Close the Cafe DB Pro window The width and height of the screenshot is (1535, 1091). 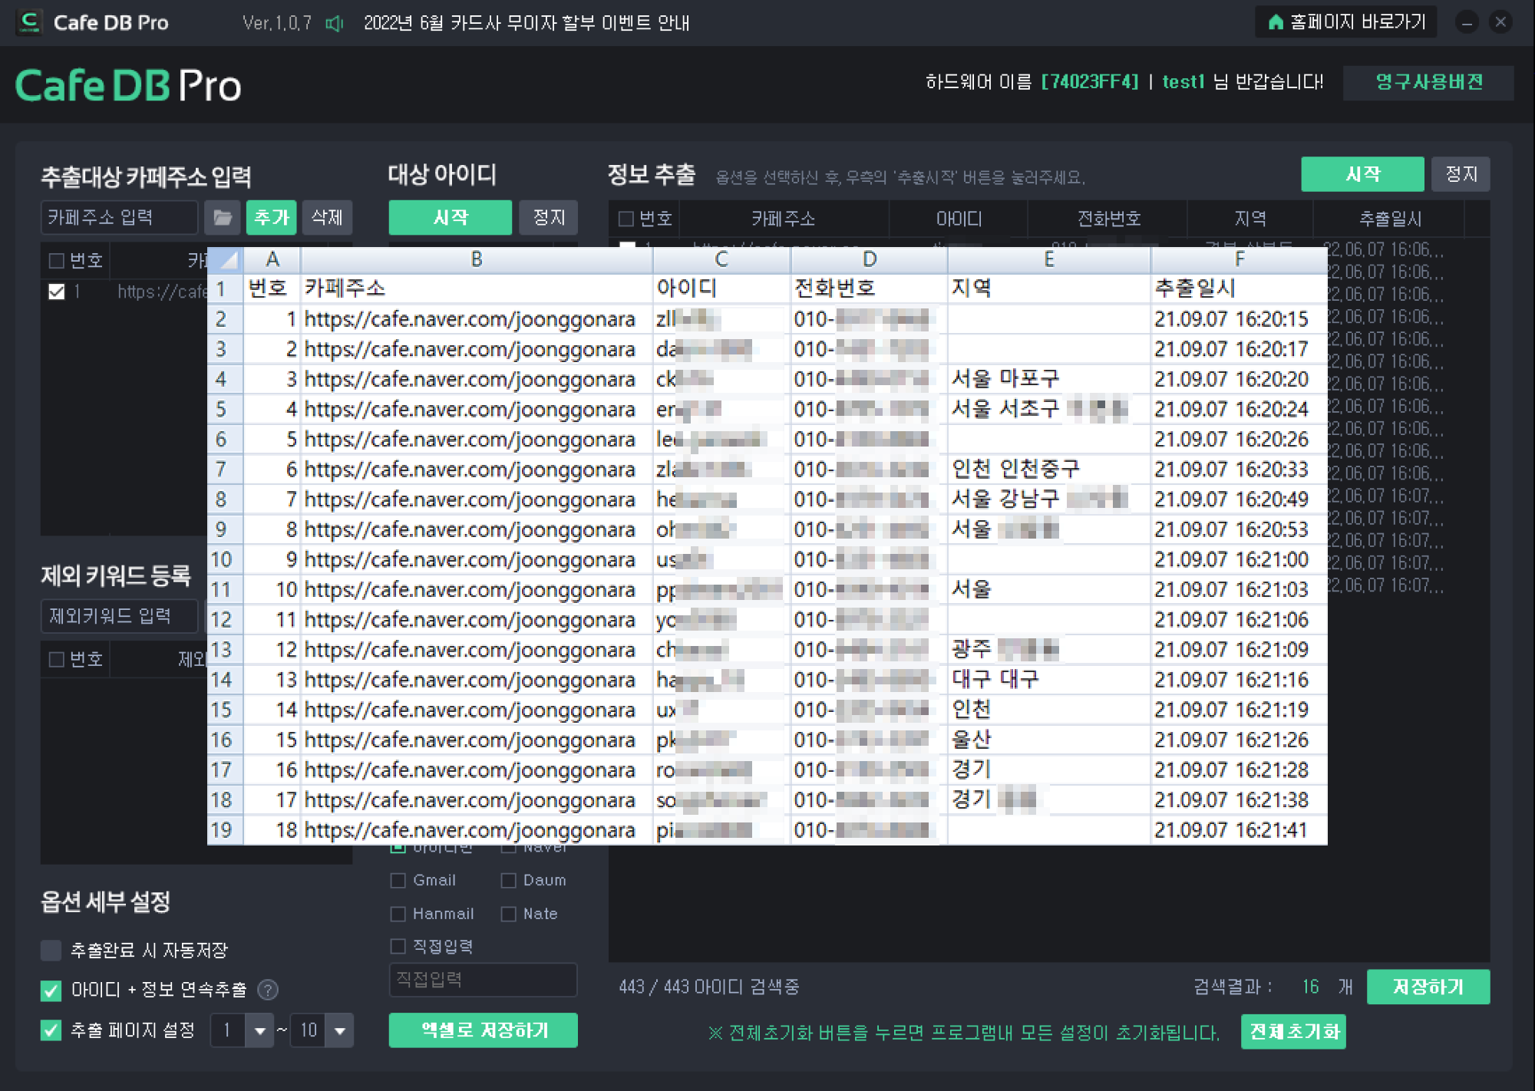pyautogui.click(x=1500, y=22)
